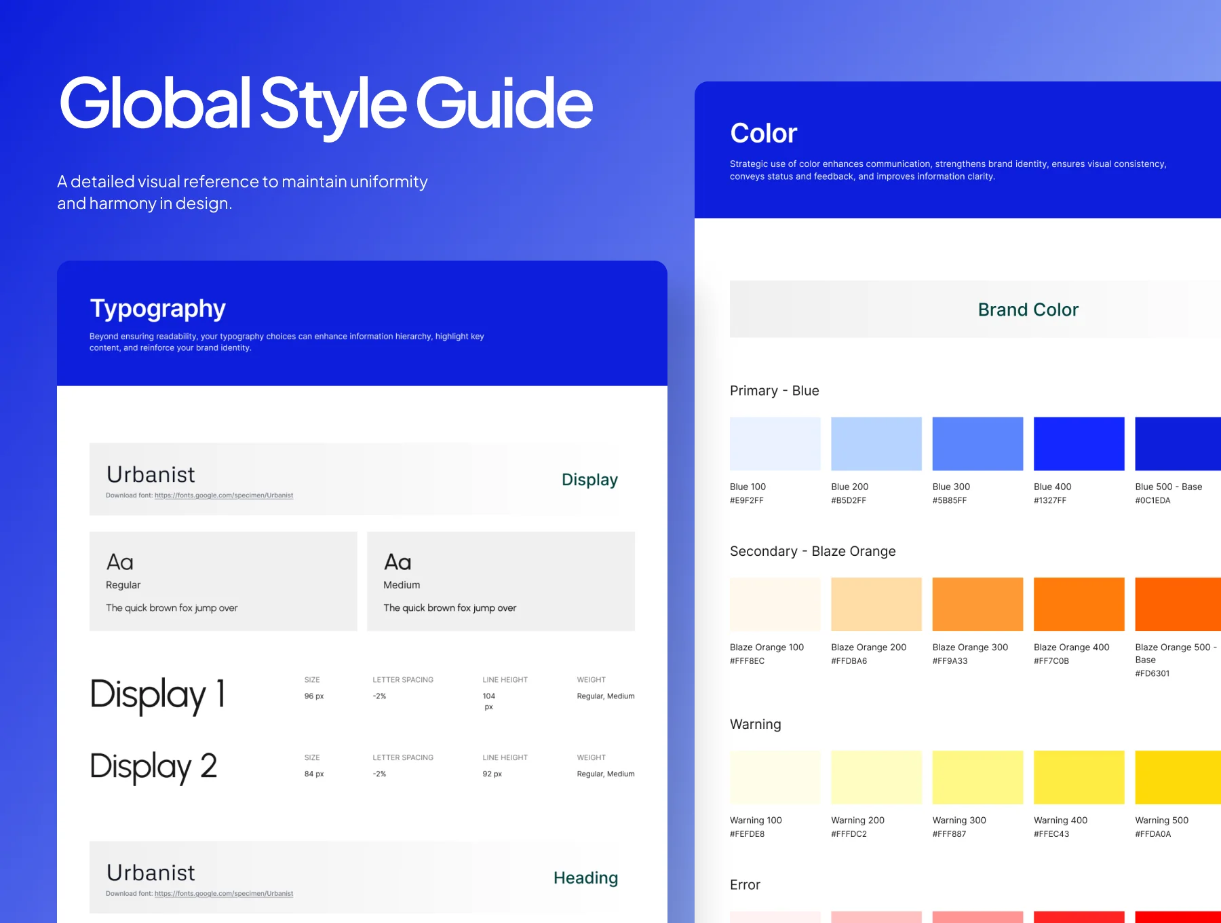The height and width of the screenshot is (923, 1221).
Task: Click the Secondary - Blaze Orange label
Action: [x=813, y=551]
